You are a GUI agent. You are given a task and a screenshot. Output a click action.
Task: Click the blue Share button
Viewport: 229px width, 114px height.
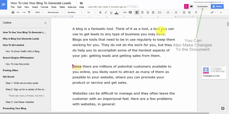pos(217,6)
